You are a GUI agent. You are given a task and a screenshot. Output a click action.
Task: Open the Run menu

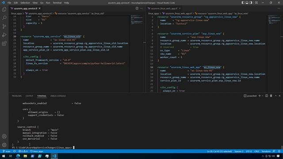[x=48, y=3]
